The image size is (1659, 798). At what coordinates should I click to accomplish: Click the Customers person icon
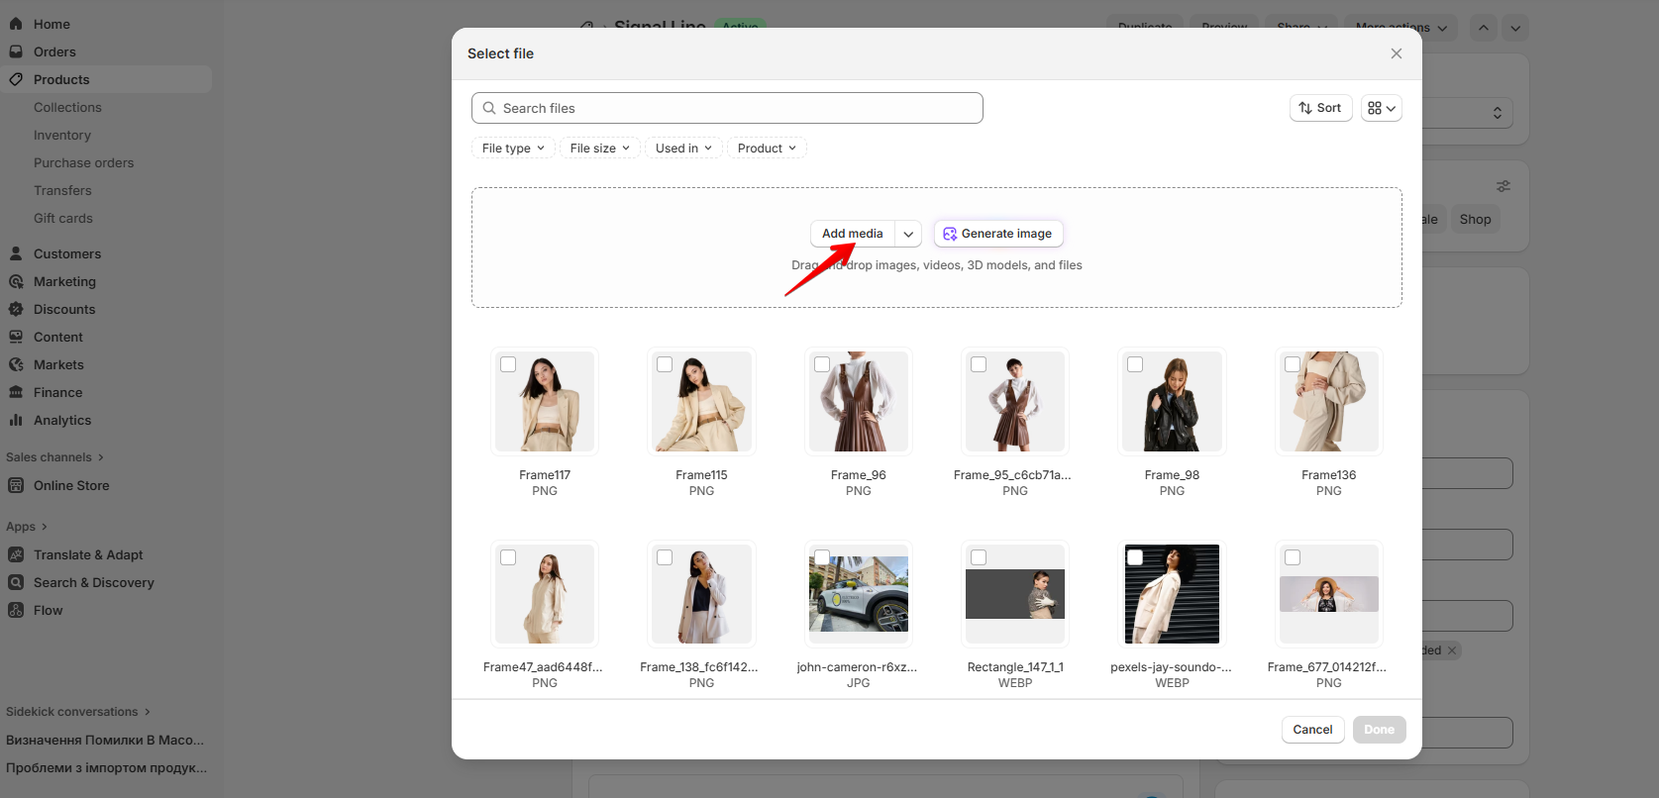(x=16, y=253)
